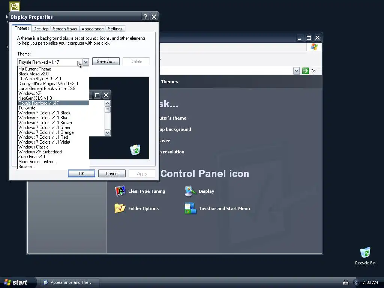The width and height of the screenshot is (384, 288).
Task: Expand hidden tray icons with the arrow
Action: coord(356,283)
